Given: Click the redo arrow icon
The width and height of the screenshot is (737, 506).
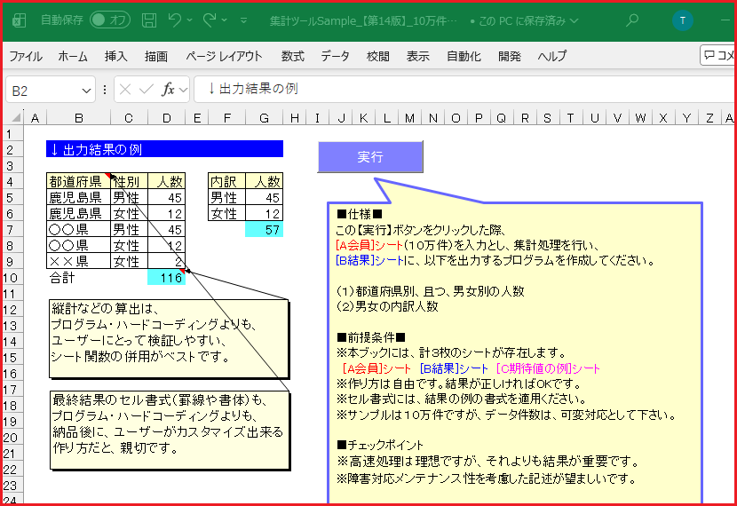Looking at the screenshot, I should (x=210, y=20).
